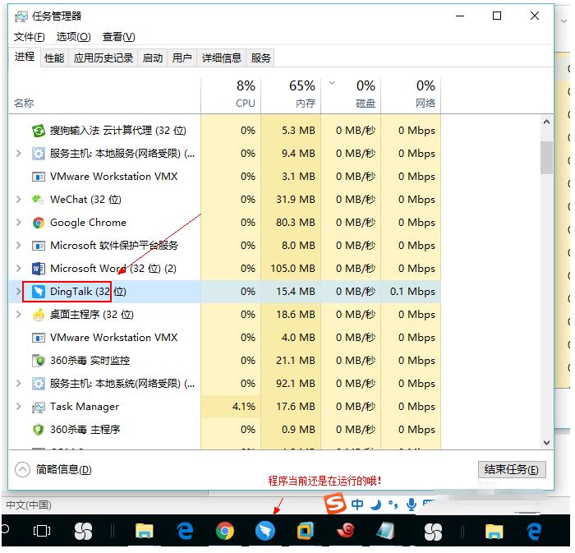Click the 搜狗输入法 云计算代理 process icon
This screenshot has width=575, height=553.
click(38, 131)
